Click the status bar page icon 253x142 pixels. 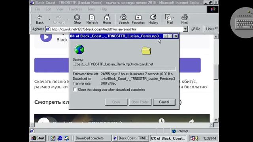pos(32,131)
